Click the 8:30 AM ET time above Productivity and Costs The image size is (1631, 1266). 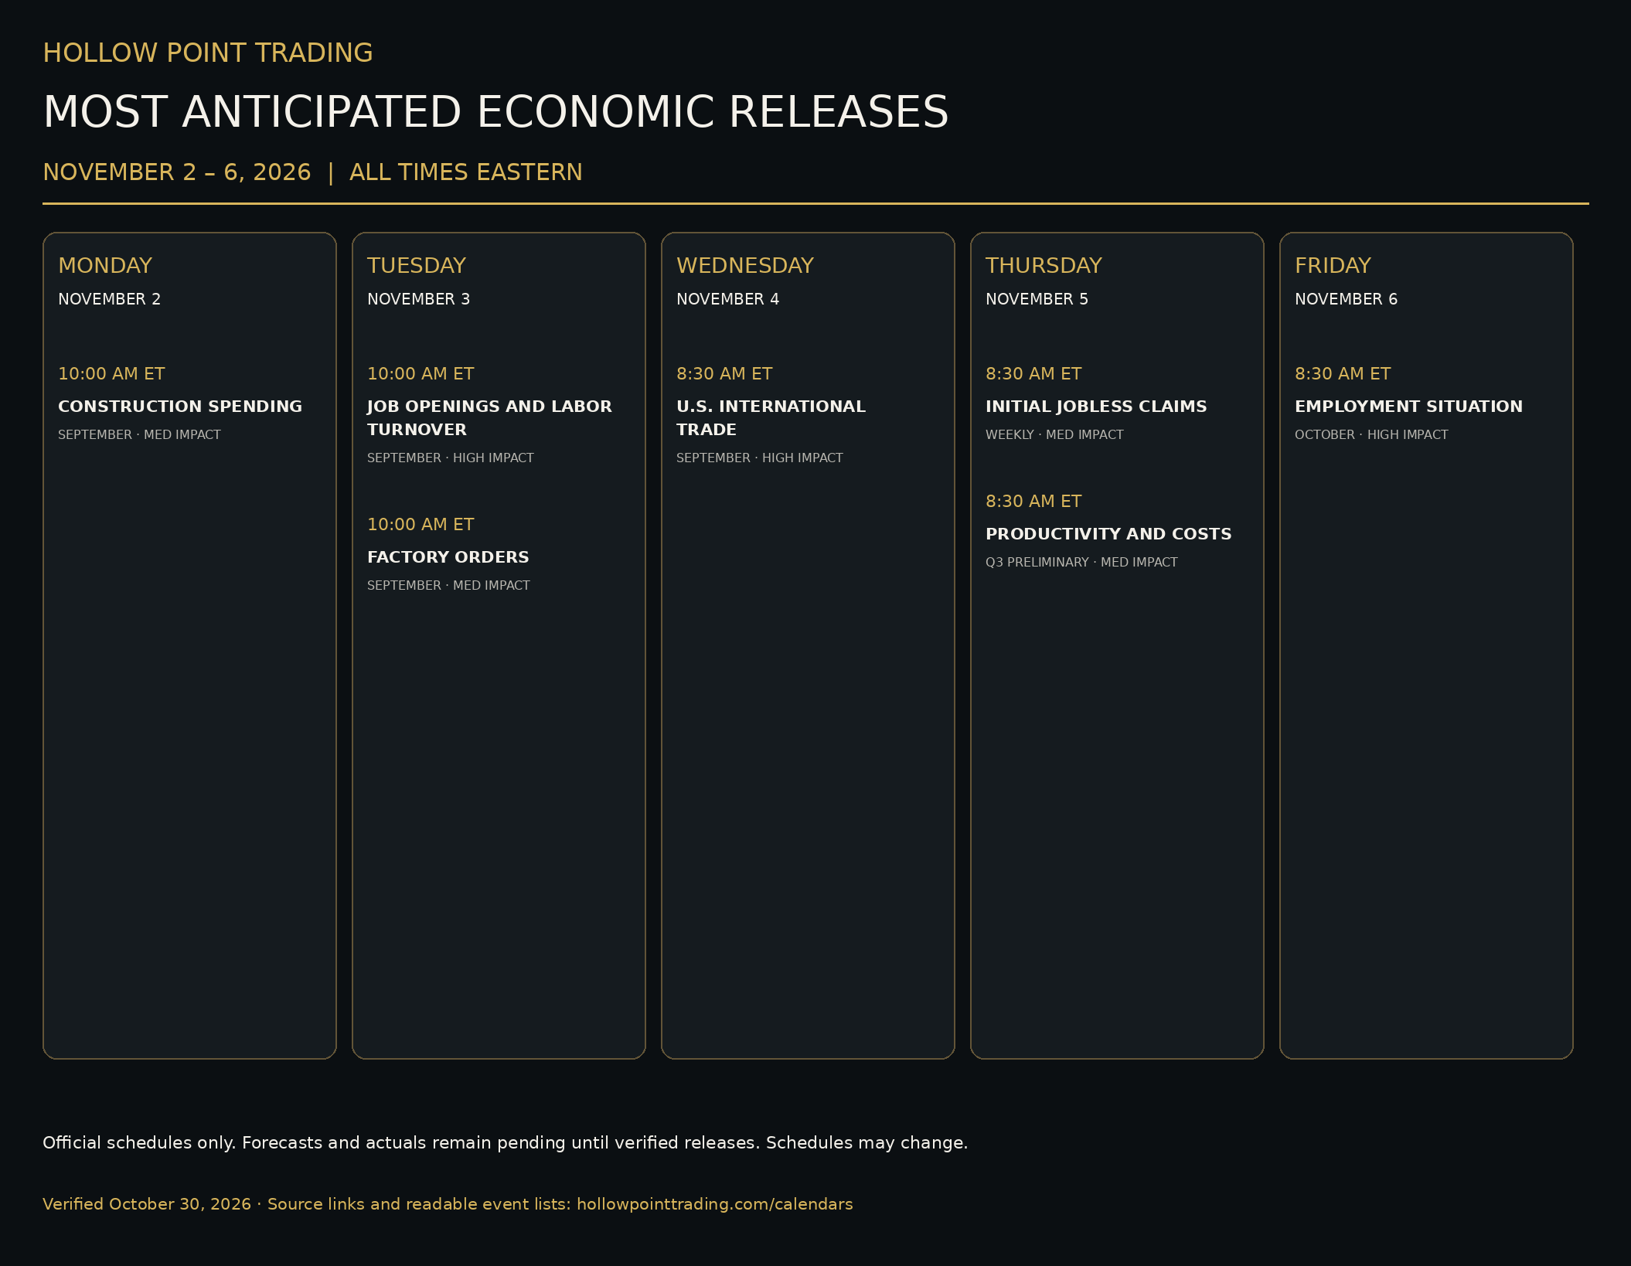tap(1033, 501)
